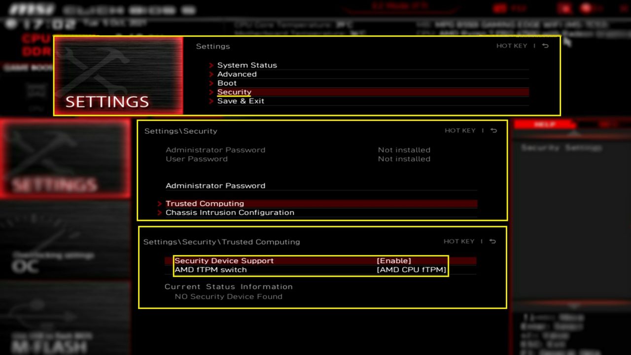Click the back arrow in Trusted Computing panel

click(493, 241)
